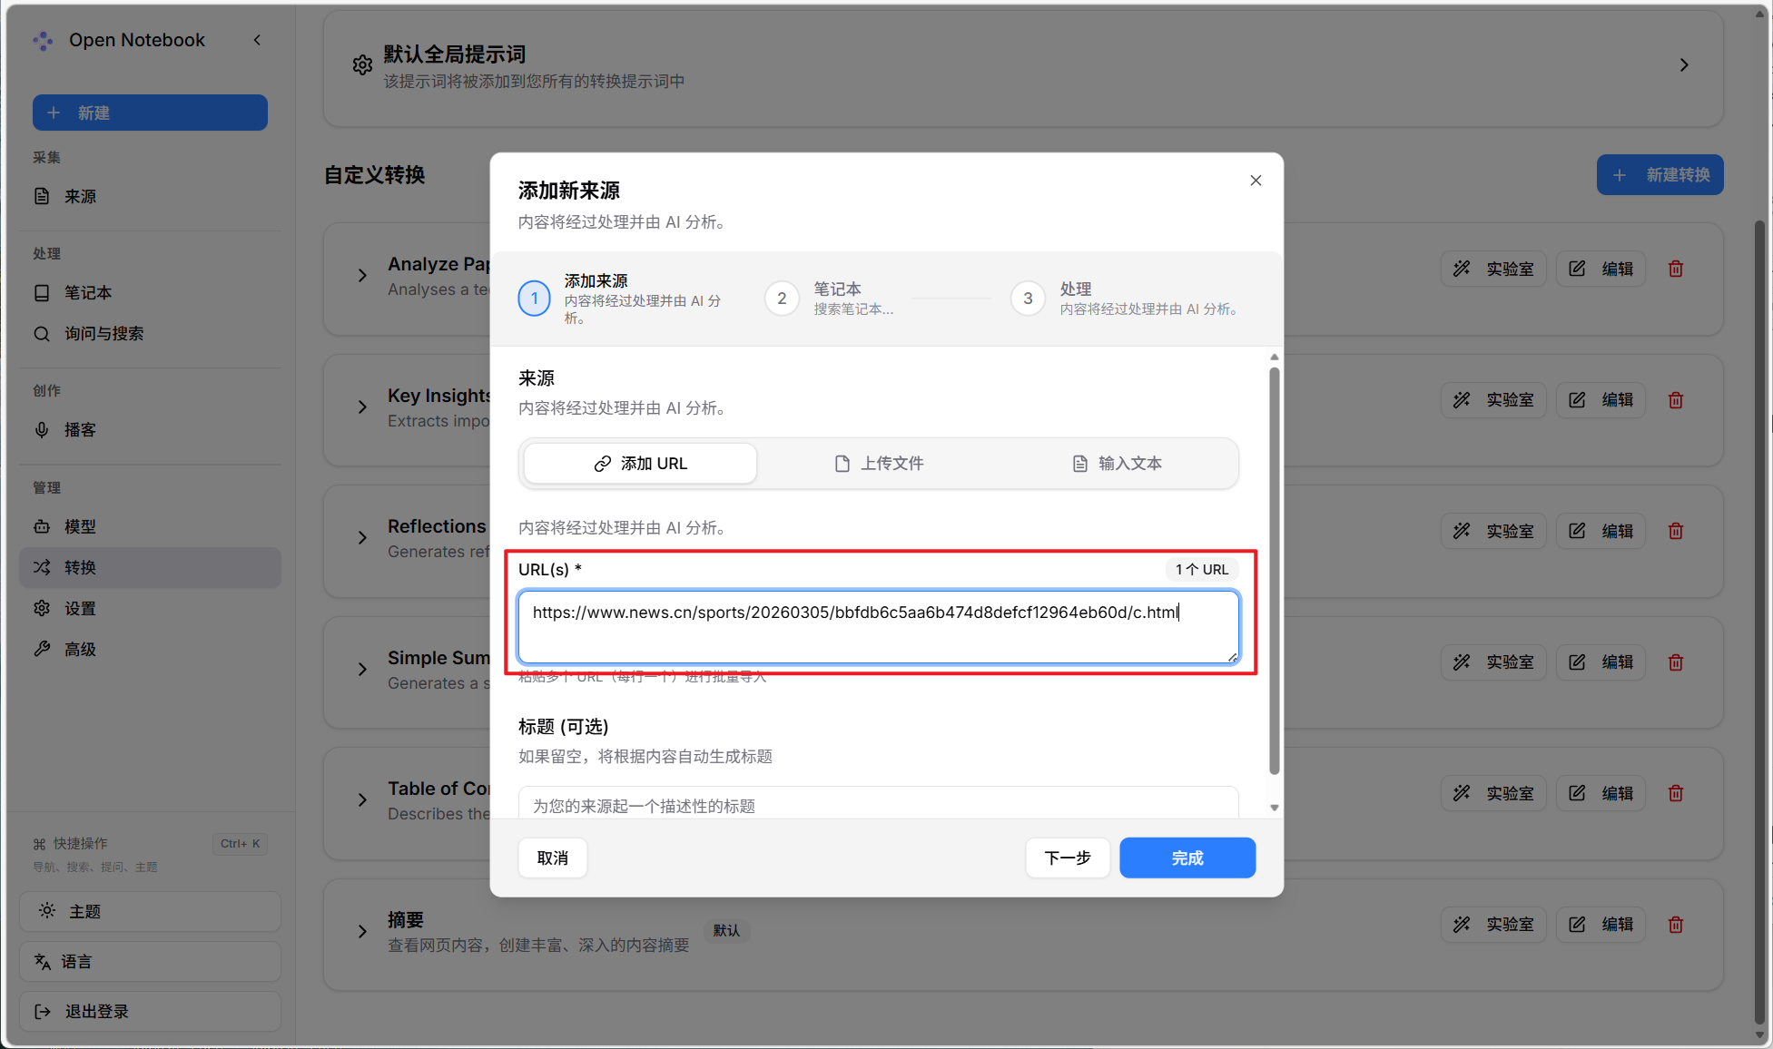
Task: Expand the Table of Contents row
Action: coord(362,799)
